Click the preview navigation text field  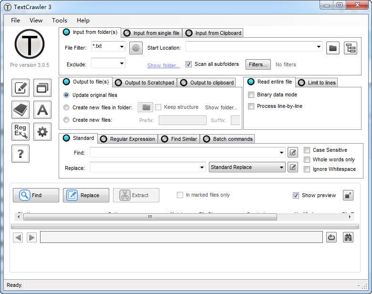[182, 237]
